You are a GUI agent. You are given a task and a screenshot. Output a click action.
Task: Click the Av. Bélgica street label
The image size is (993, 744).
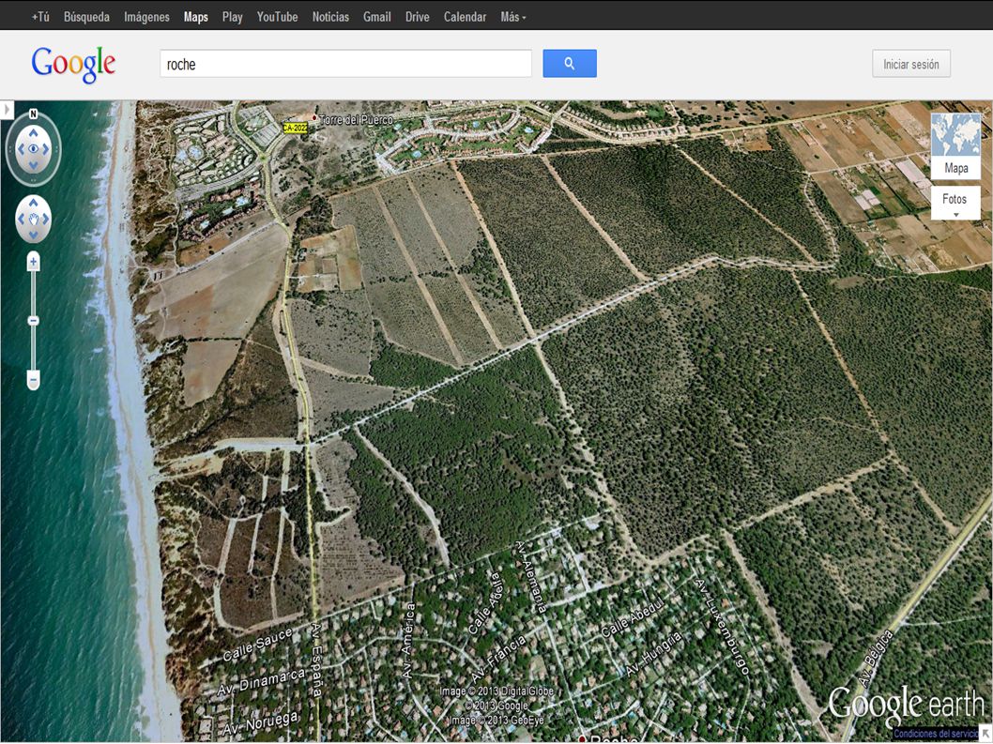point(876,660)
